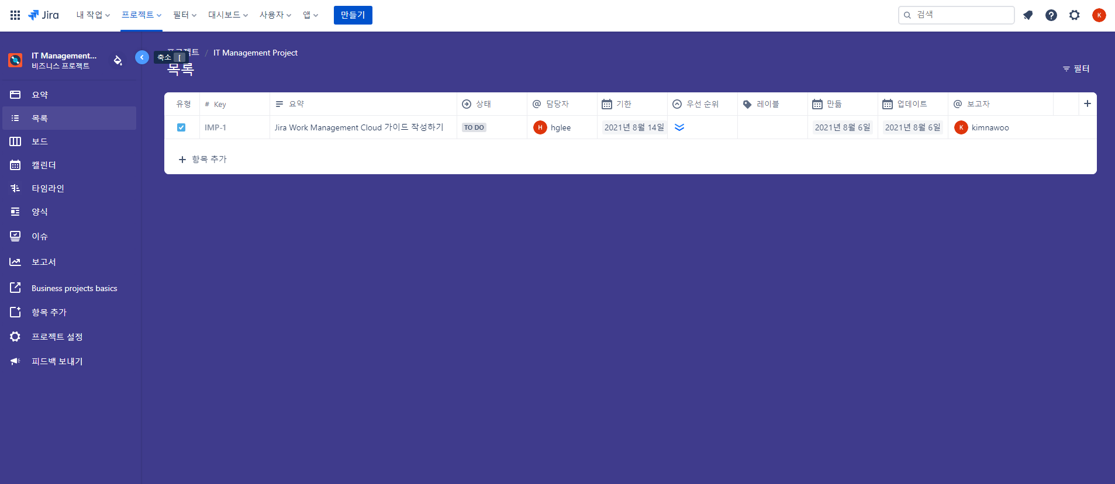Click the 요약 column header
1115x484 pixels.
coord(363,104)
